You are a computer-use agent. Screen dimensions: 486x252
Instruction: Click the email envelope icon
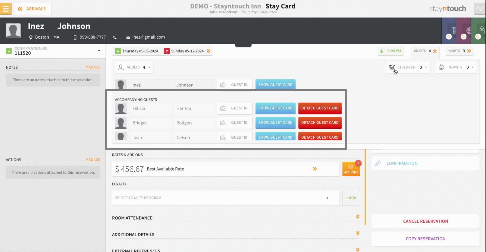pyautogui.click(x=128, y=38)
